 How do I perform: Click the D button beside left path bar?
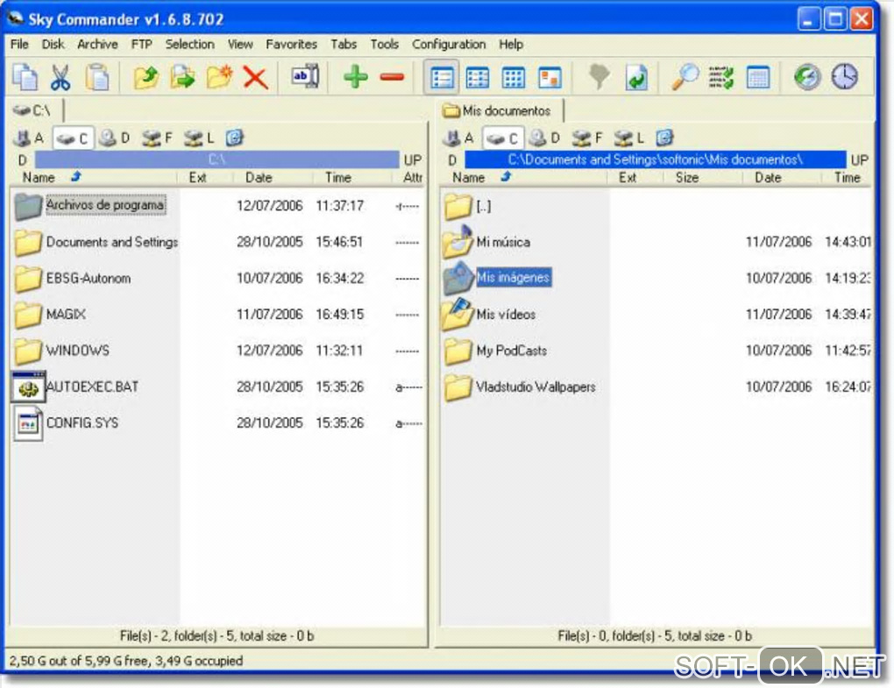(22, 160)
